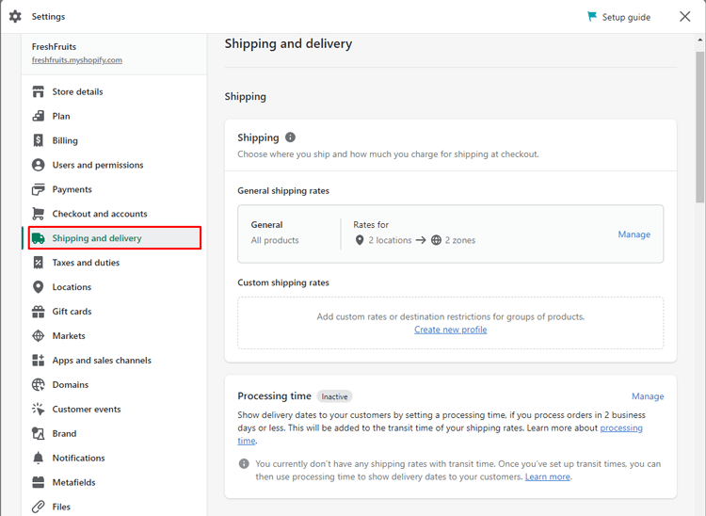This screenshot has height=516, width=706.
Task: Click the Gift cards present icon
Action: pos(39,311)
